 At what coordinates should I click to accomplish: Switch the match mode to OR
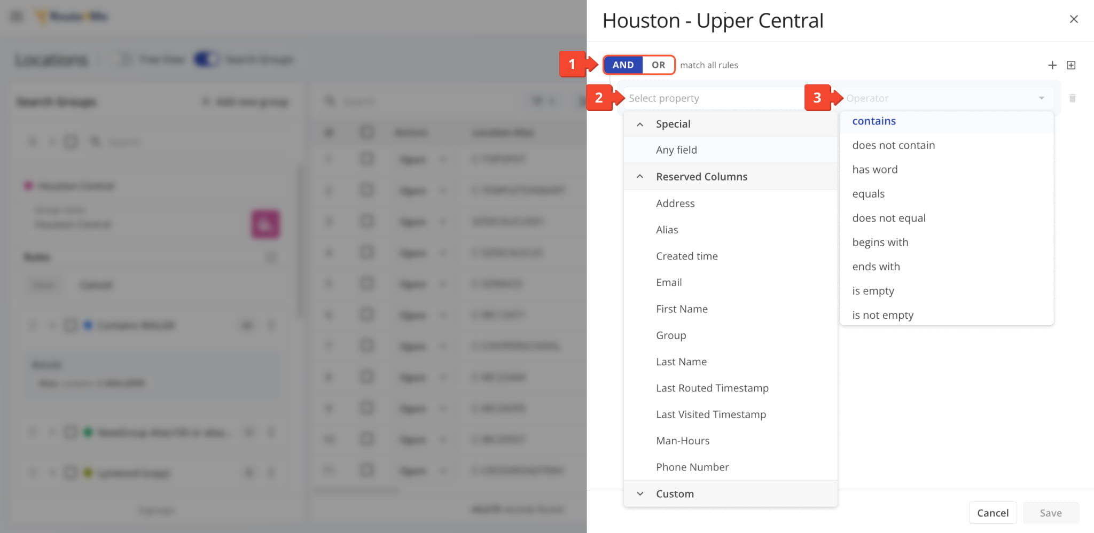pyautogui.click(x=658, y=65)
